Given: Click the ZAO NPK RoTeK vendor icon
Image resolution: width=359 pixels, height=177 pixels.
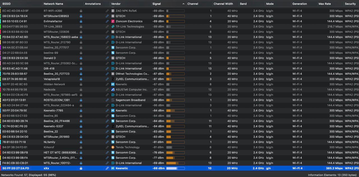Looking at the screenshot, I should [x=113, y=11].
